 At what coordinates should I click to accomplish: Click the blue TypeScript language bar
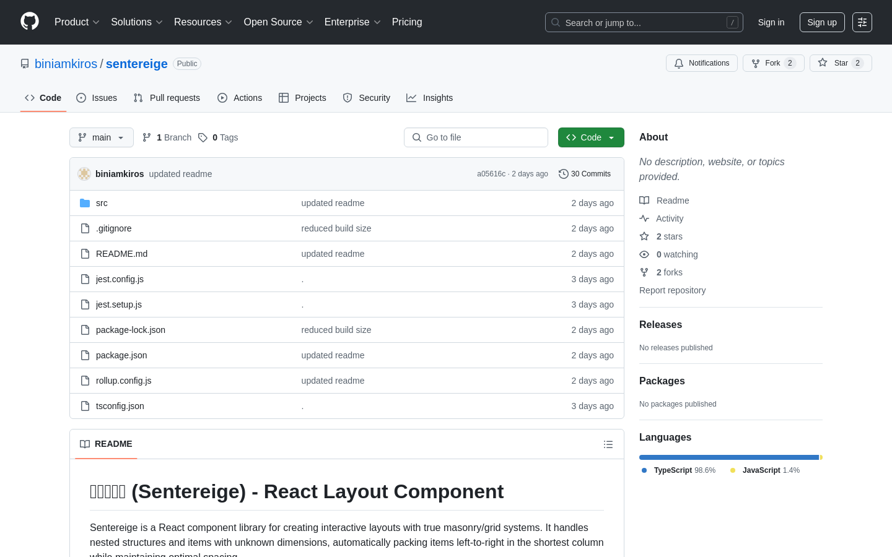[729, 457]
